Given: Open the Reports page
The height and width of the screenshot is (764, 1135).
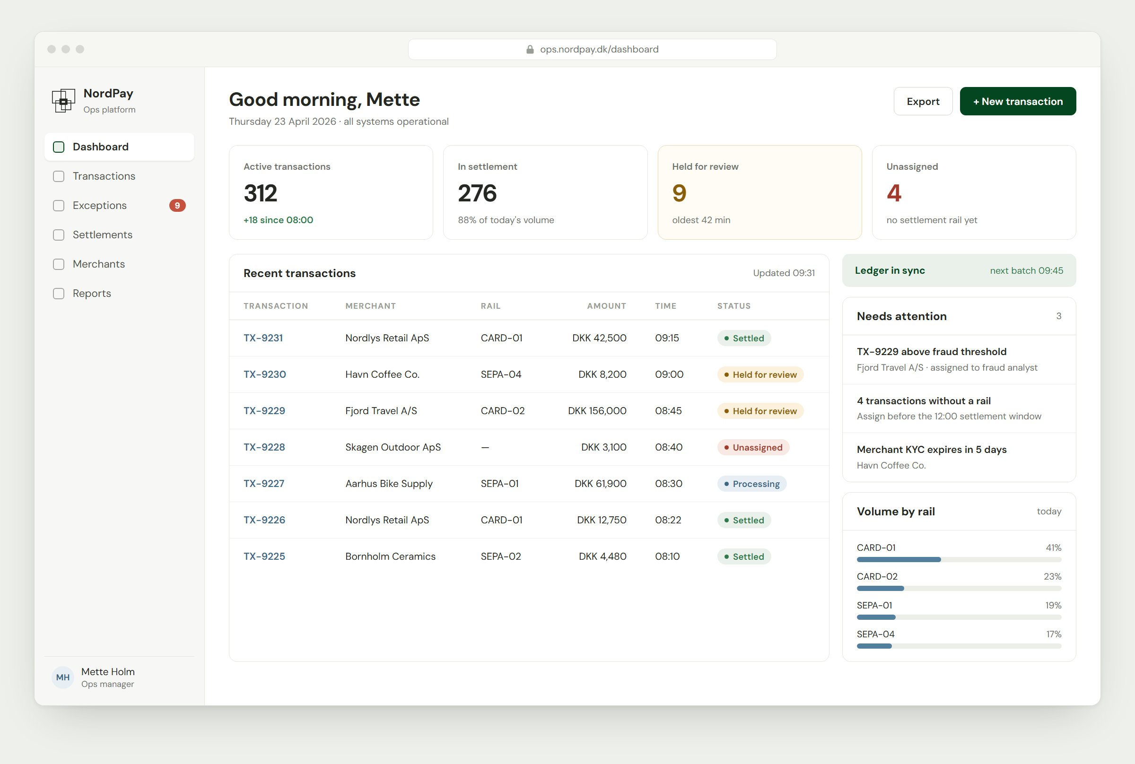Looking at the screenshot, I should coord(119,293).
